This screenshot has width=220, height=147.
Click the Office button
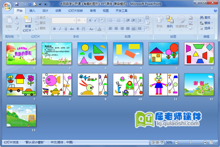(6, 6)
